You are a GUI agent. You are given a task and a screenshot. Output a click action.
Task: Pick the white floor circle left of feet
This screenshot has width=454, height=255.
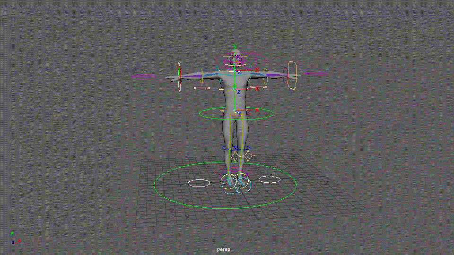[x=199, y=183]
